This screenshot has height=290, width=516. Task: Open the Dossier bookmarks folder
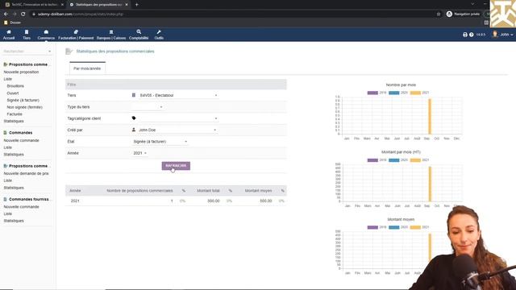click(13, 23)
